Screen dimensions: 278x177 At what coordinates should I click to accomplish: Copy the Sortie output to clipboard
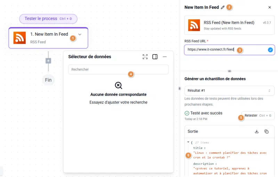267,132
